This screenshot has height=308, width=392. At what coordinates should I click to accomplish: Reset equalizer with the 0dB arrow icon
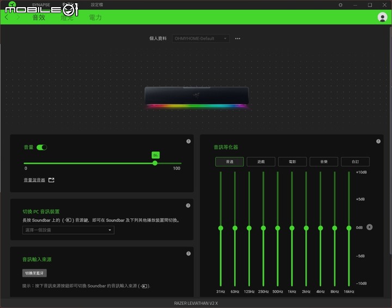coord(370,227)
